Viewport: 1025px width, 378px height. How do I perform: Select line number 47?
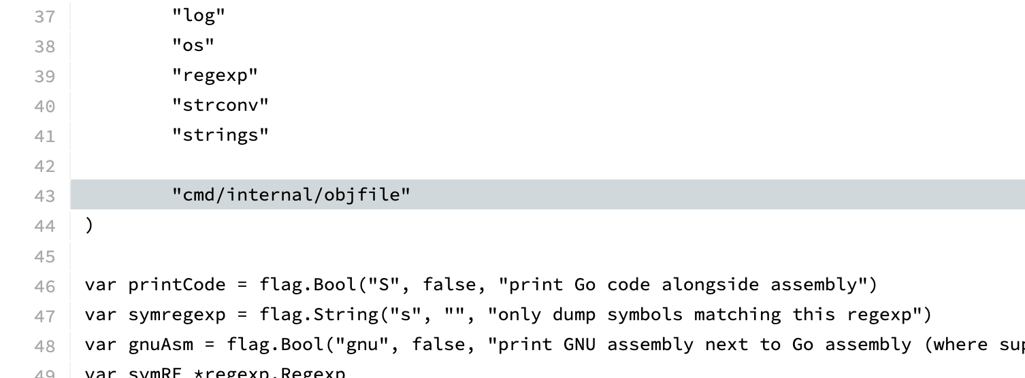point(45,315)
